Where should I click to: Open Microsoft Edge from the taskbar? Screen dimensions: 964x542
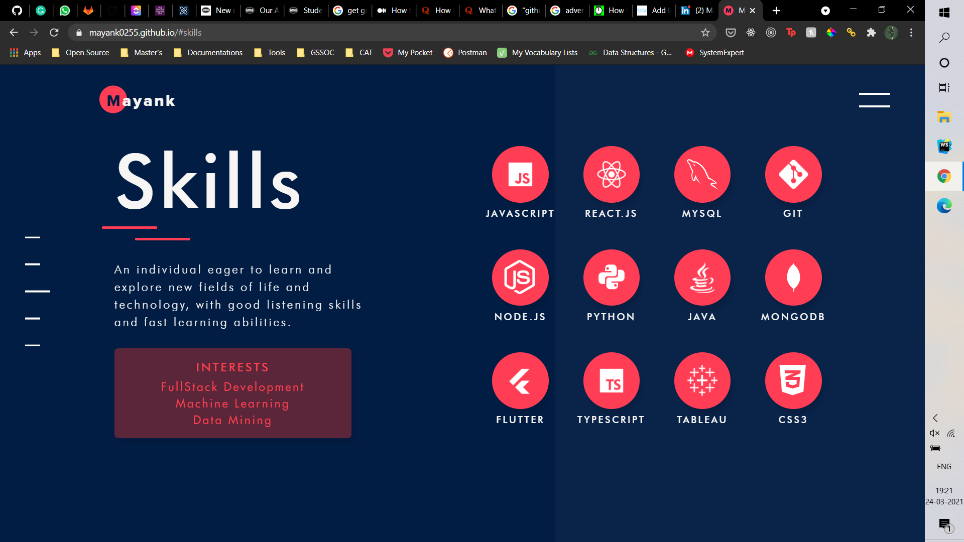pyautogui.click(x=944, y=206)
